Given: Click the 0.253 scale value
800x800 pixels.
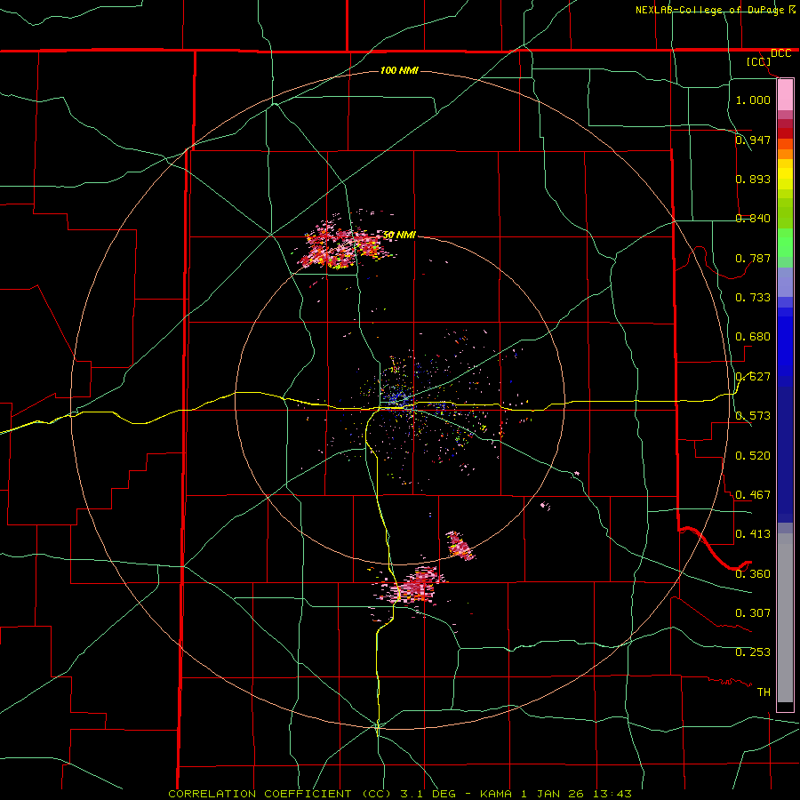Looking at the screenshot, I should coord(753,652).
